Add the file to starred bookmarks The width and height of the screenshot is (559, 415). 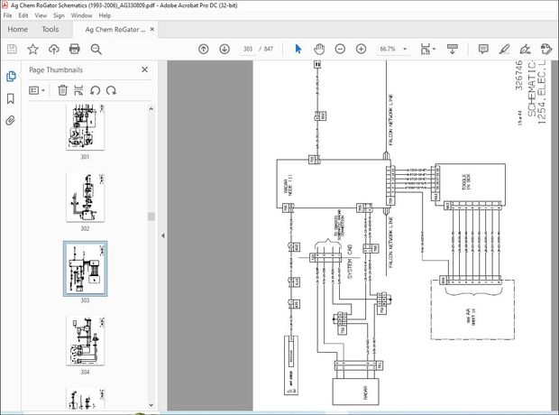click(x=32, y=49)
